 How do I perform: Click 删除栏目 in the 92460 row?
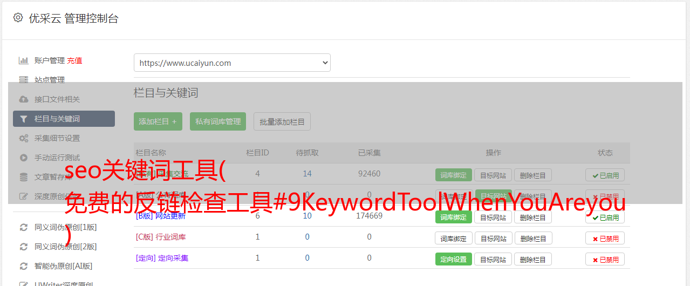click(533, 175)
